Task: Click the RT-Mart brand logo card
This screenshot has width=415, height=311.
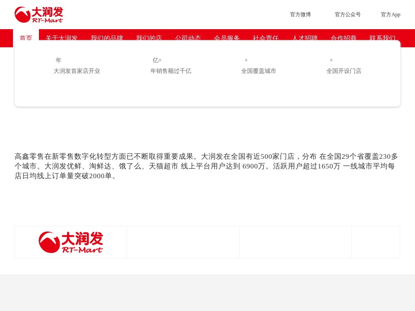Action: [71, 242]
